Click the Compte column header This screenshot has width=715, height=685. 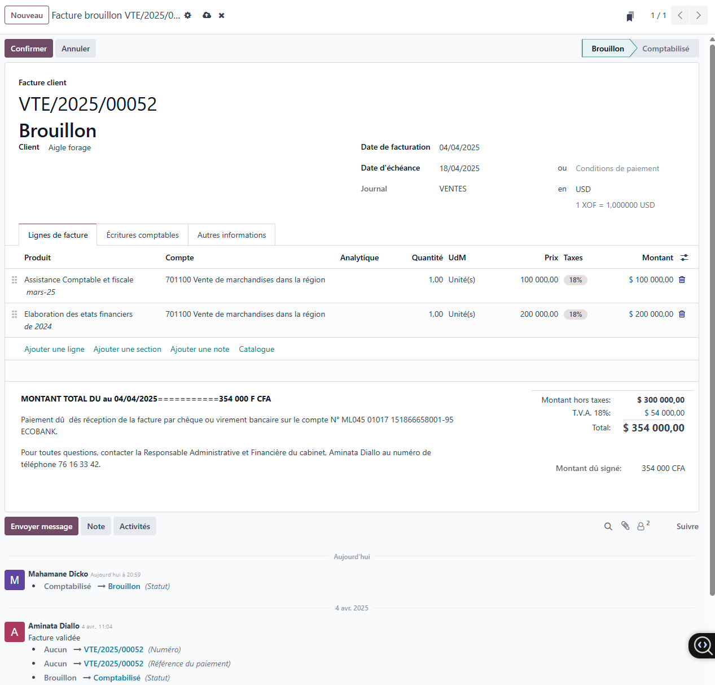pos(179,258)
